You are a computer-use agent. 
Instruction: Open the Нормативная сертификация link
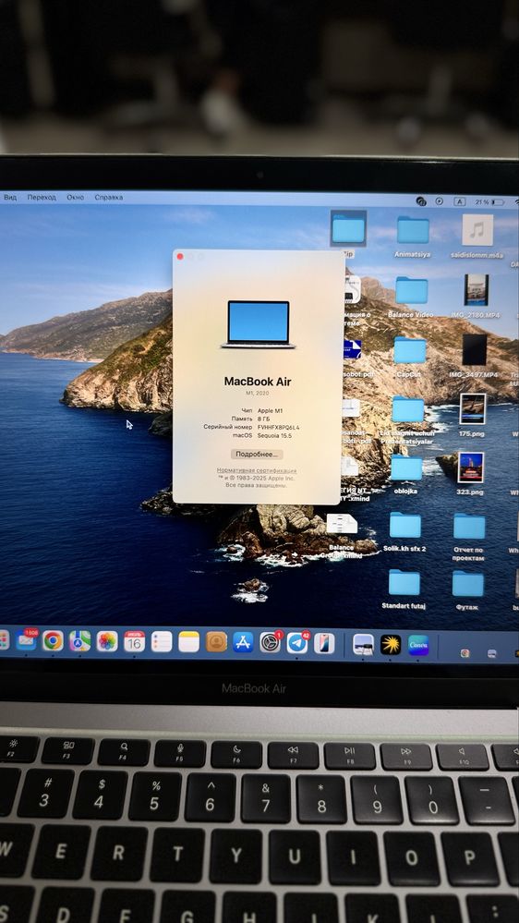pyautogui.click(x=257, y=471)
